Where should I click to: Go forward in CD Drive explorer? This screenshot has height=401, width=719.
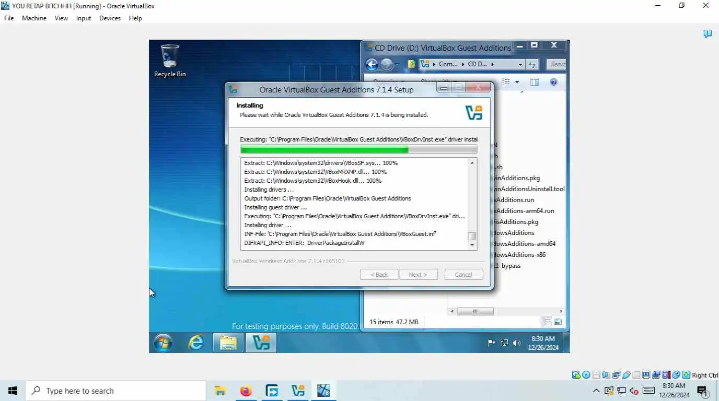click(x=387, y=64)
